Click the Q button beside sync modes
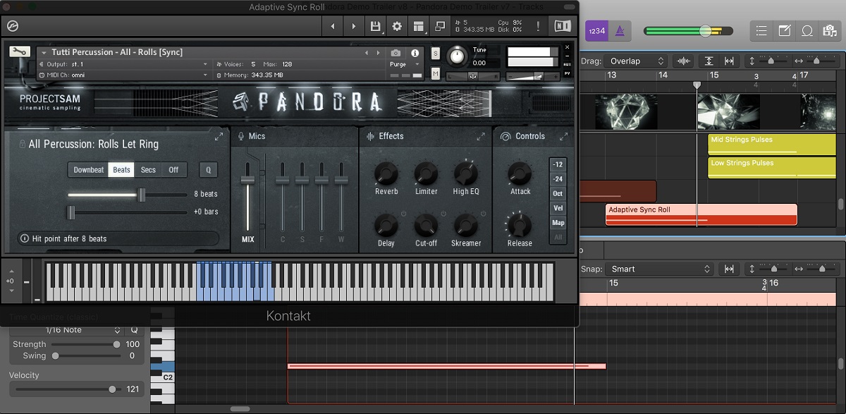This screenshot has height=414, width=846. tap(208, 170)
